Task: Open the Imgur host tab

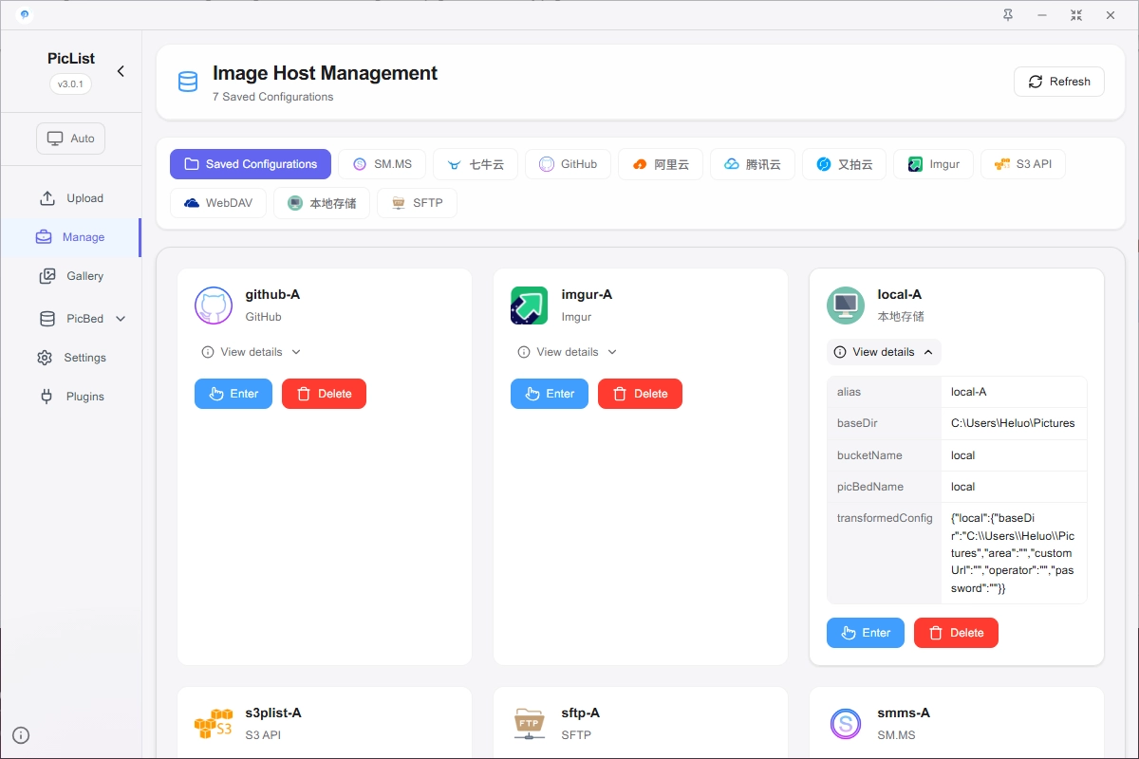Action: click(x=933, y=164)
